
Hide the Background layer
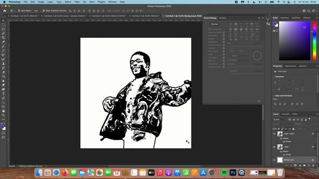[x=274, y=160]
